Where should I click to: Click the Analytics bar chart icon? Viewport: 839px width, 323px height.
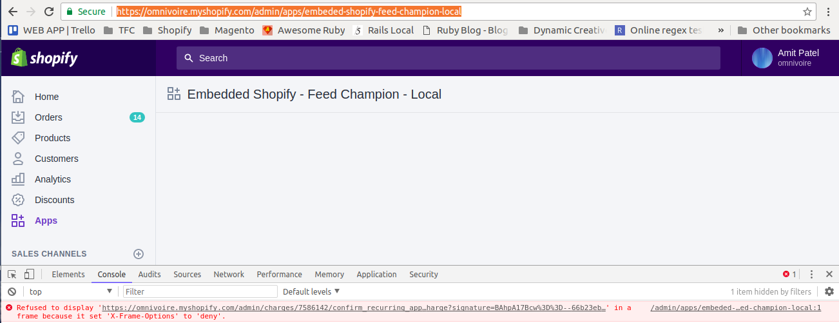[x=18, y=179]
